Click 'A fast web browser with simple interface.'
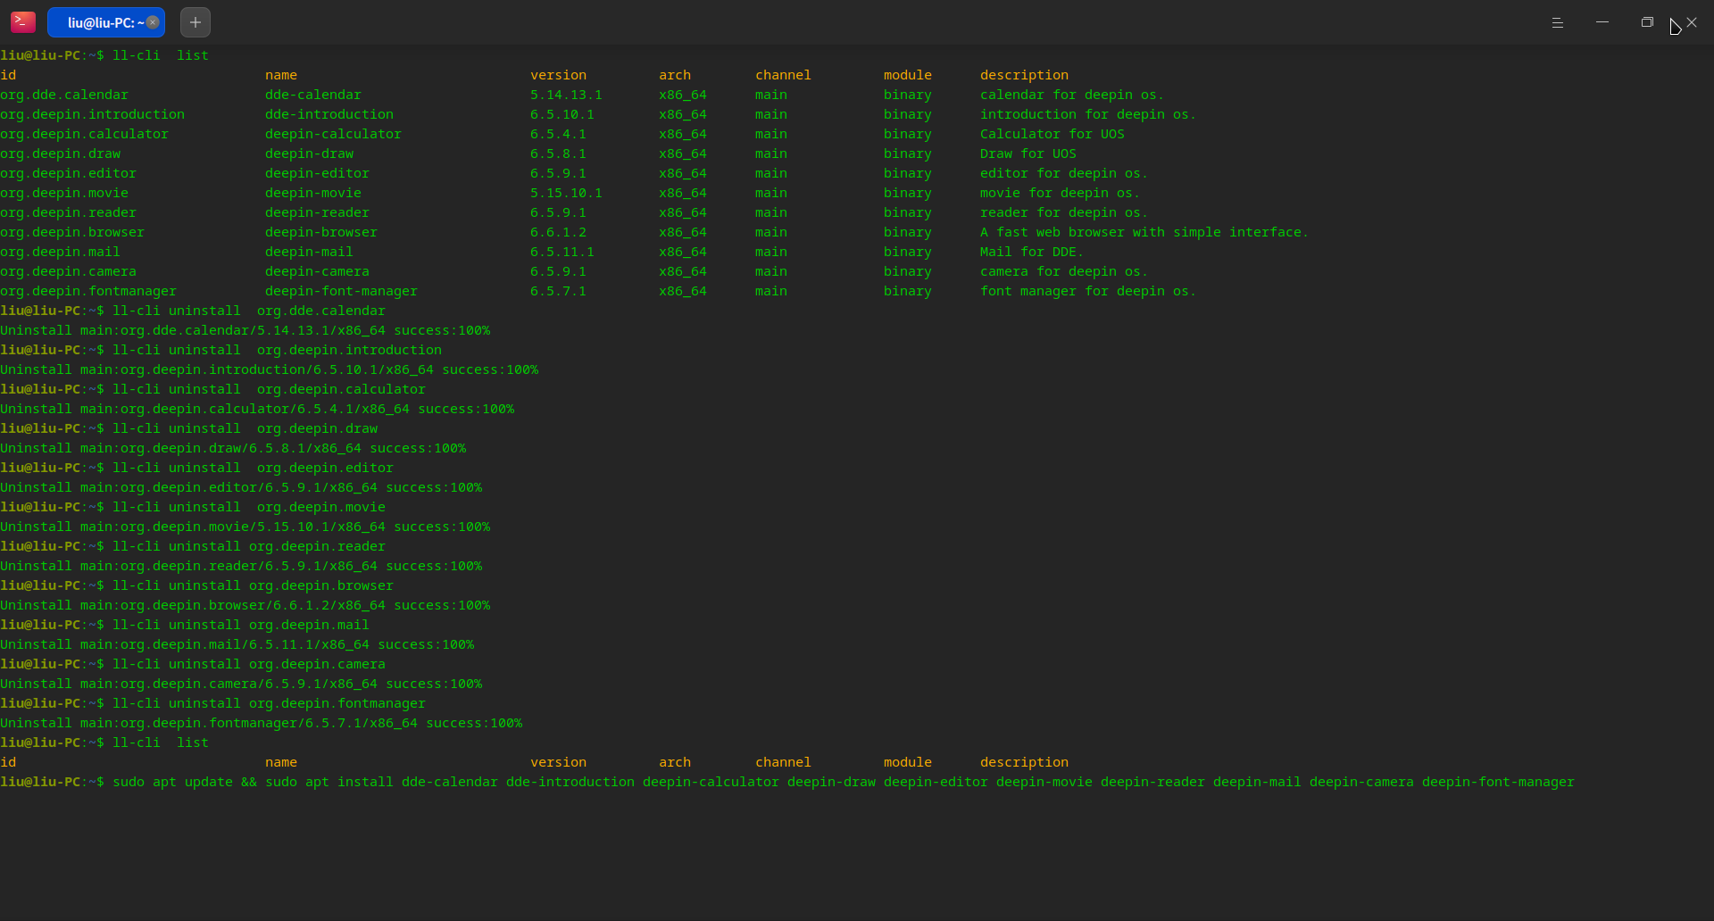 click(x=1144, y=232)
